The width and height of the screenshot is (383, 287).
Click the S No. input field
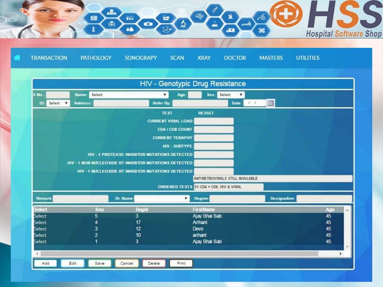point(58,95)
